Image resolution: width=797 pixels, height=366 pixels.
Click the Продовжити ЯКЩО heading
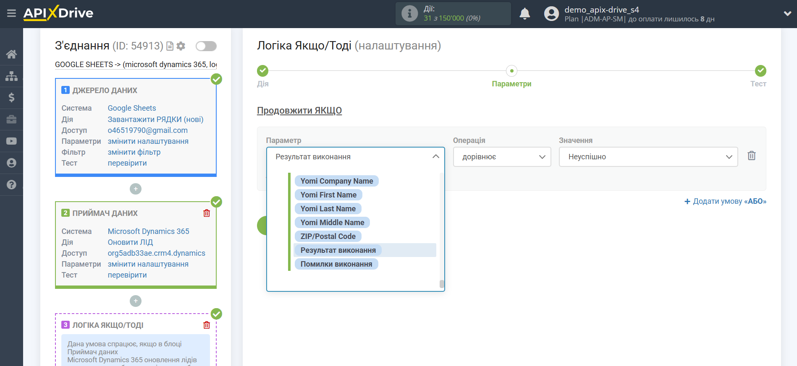pos(299,111)
